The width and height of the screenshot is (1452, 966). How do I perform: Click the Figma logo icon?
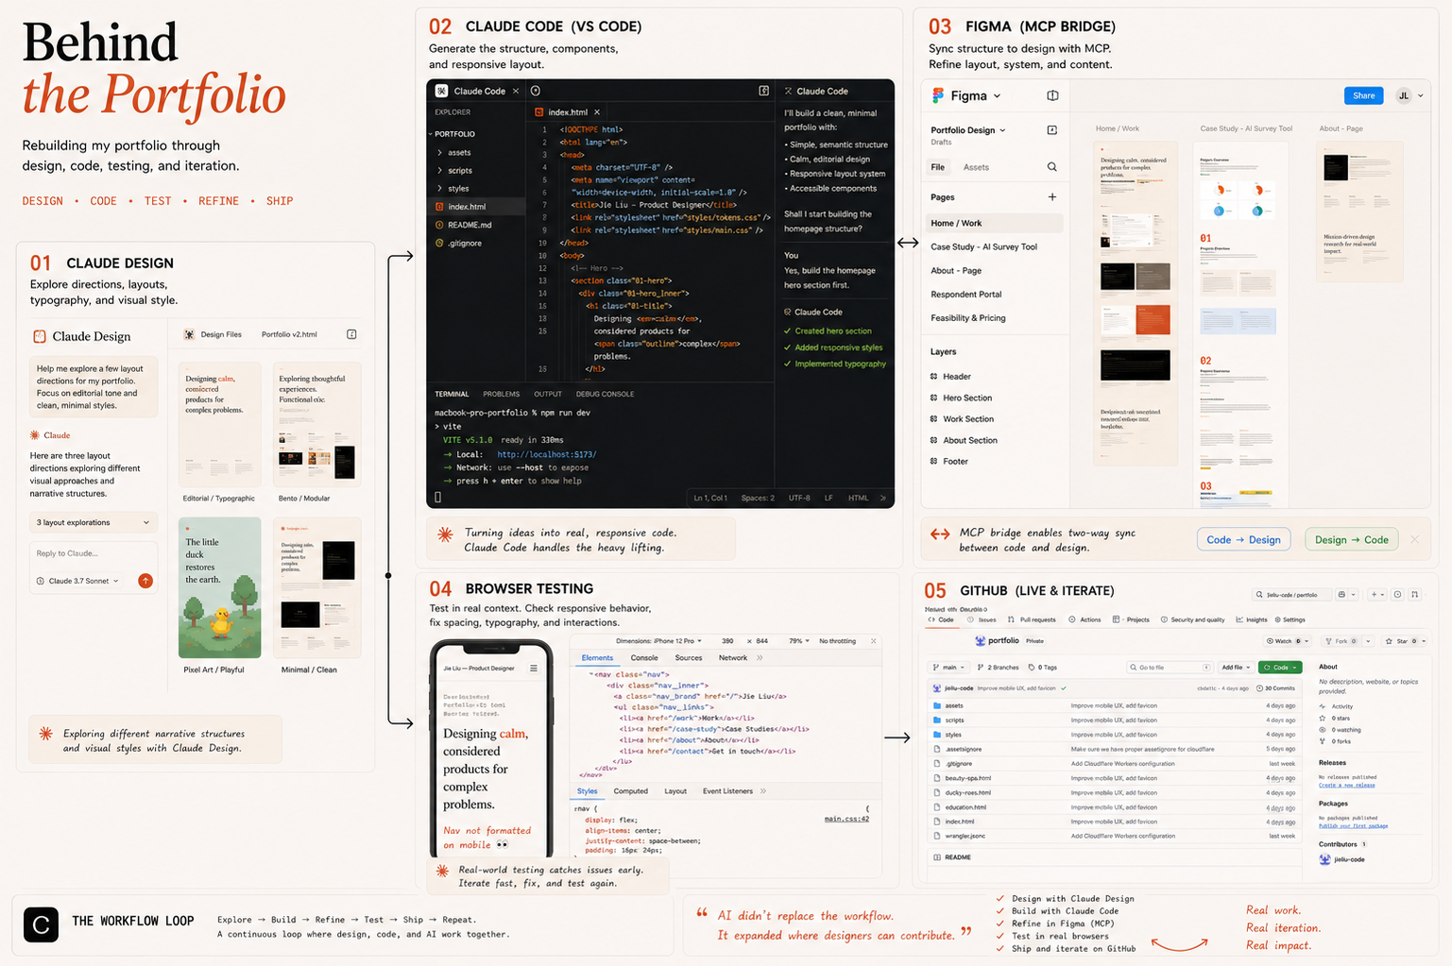tap(938, 95)
